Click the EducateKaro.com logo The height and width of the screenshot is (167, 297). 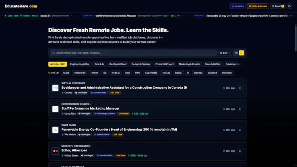(x=21, y=6)
